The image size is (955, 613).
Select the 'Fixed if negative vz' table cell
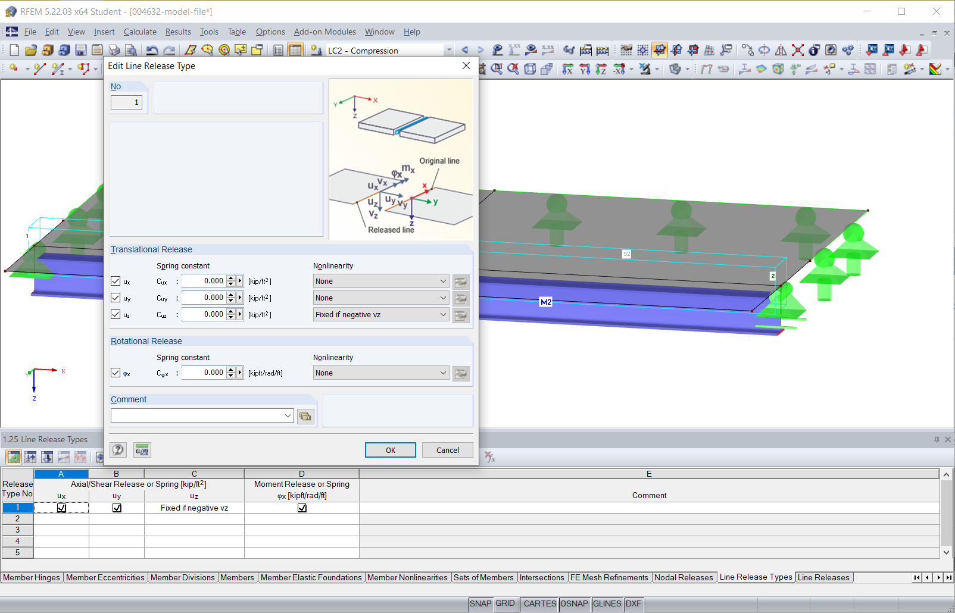point(194,508)
